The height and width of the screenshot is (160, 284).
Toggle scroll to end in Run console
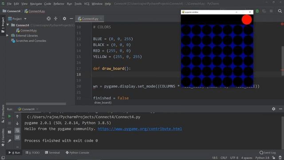(x=17, y=137)
